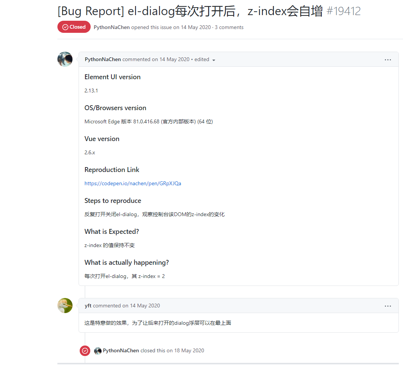Click the issue title text

(x=190, y=11)
